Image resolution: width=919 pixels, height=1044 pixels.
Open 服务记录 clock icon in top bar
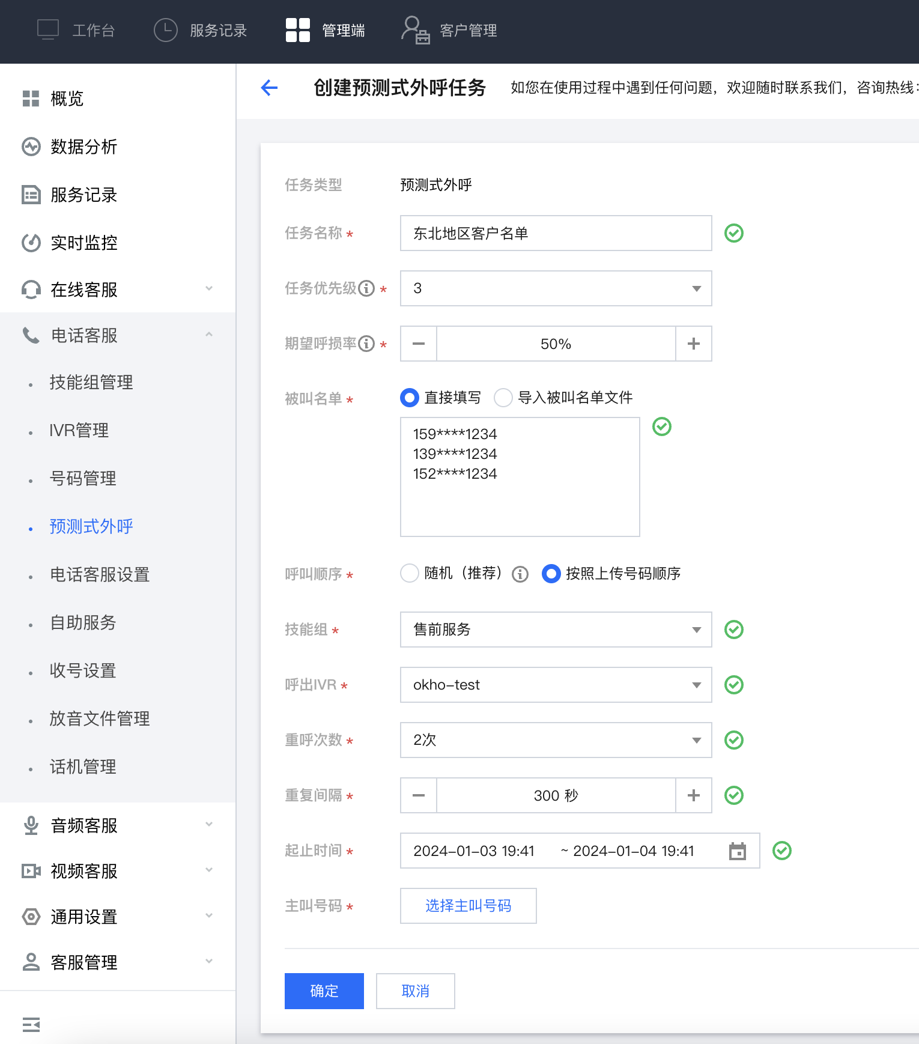[166, 31]
